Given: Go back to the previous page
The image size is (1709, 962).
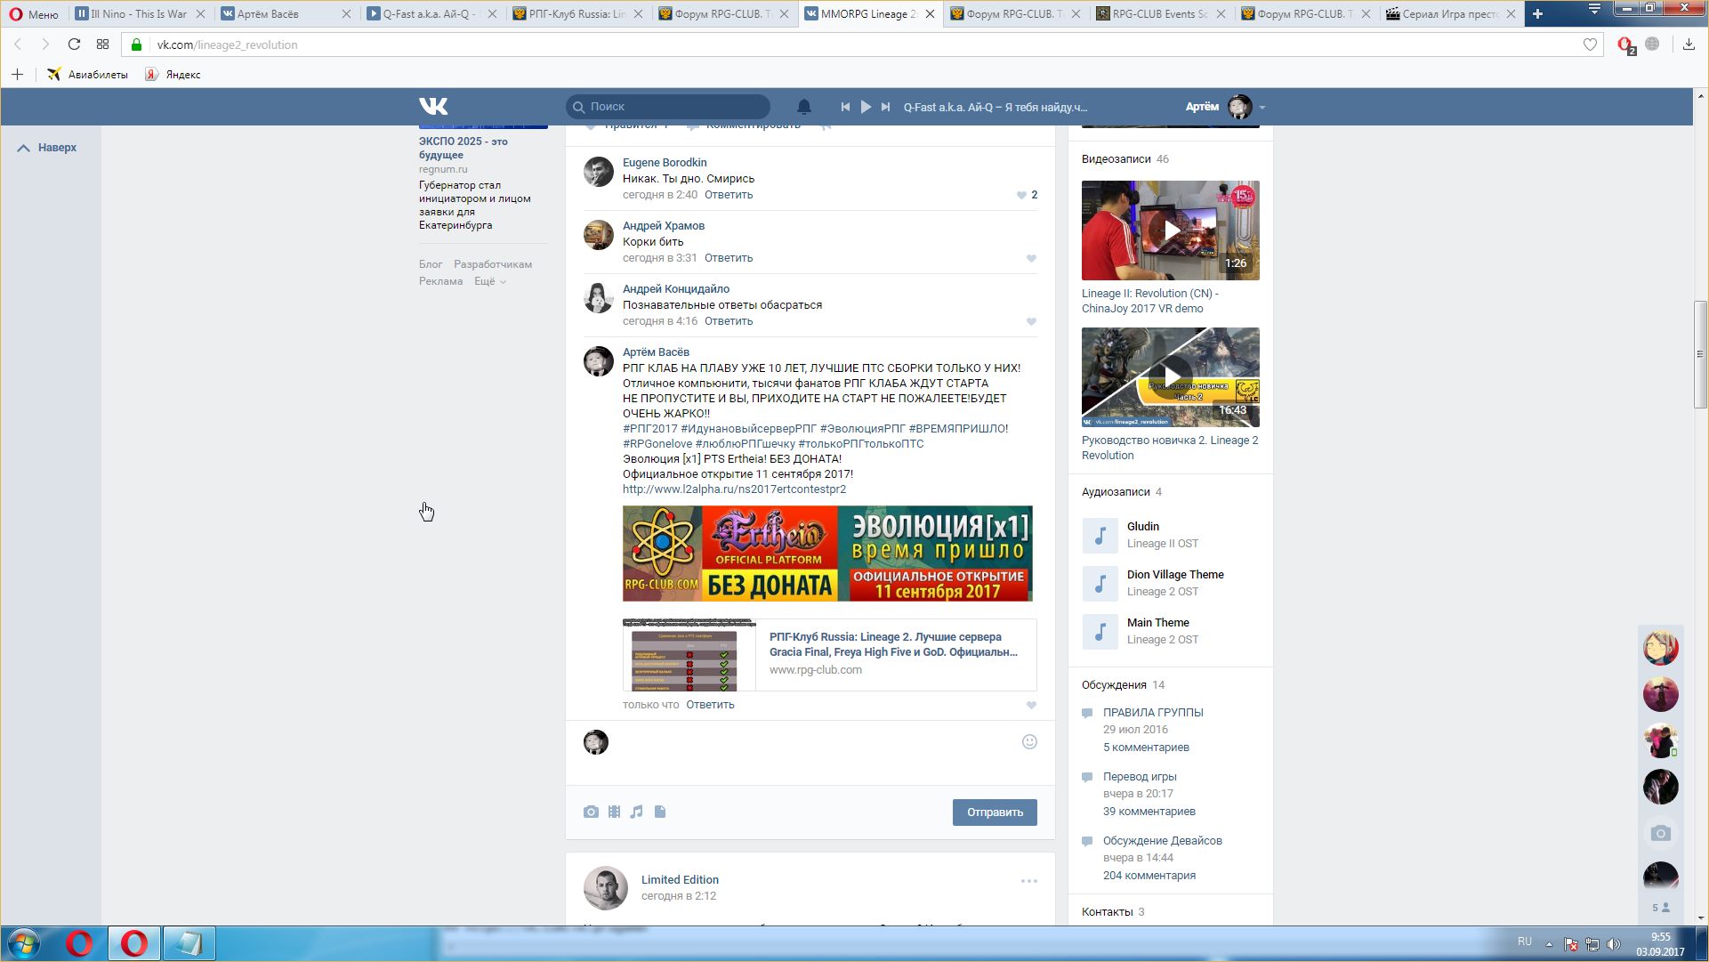Looking at the screenshot, I should coord(18,44).
